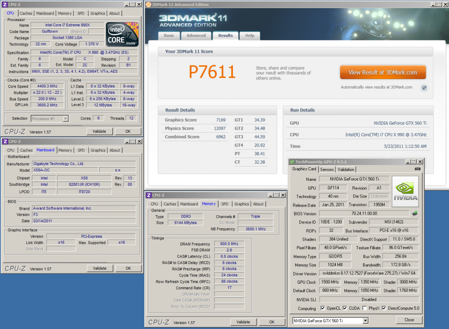The image size is (449, 329).
Task: Click Validate in the top CPU-Z window
Action: [x=100, y=131]
